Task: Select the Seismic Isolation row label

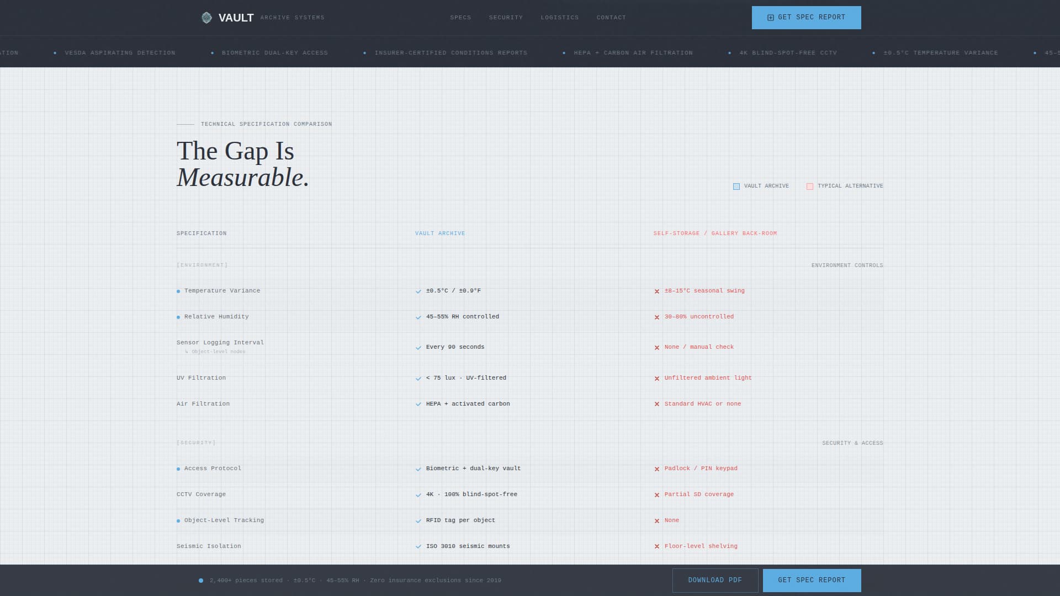Action: tap(209, 546)
